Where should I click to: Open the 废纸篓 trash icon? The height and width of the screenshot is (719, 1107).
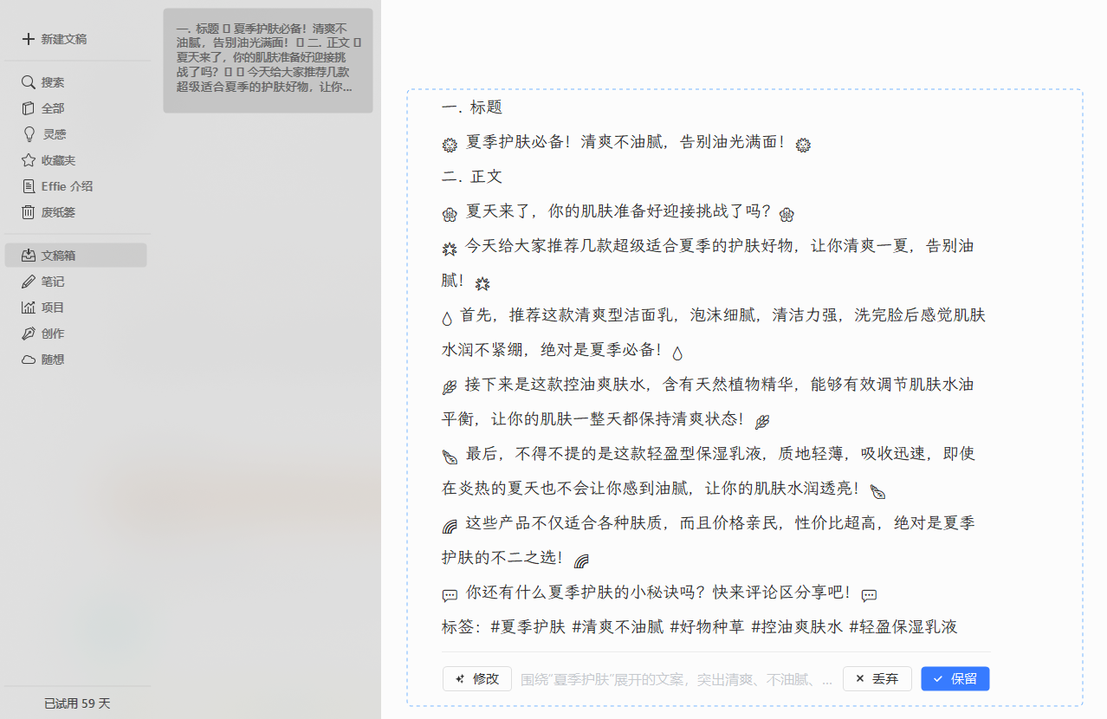[x=29, y=212]
